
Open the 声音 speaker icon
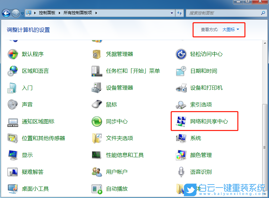pos(13,104)
